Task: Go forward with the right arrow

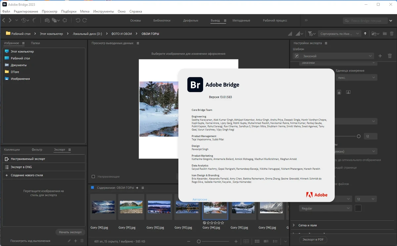Action: point(10,21)
